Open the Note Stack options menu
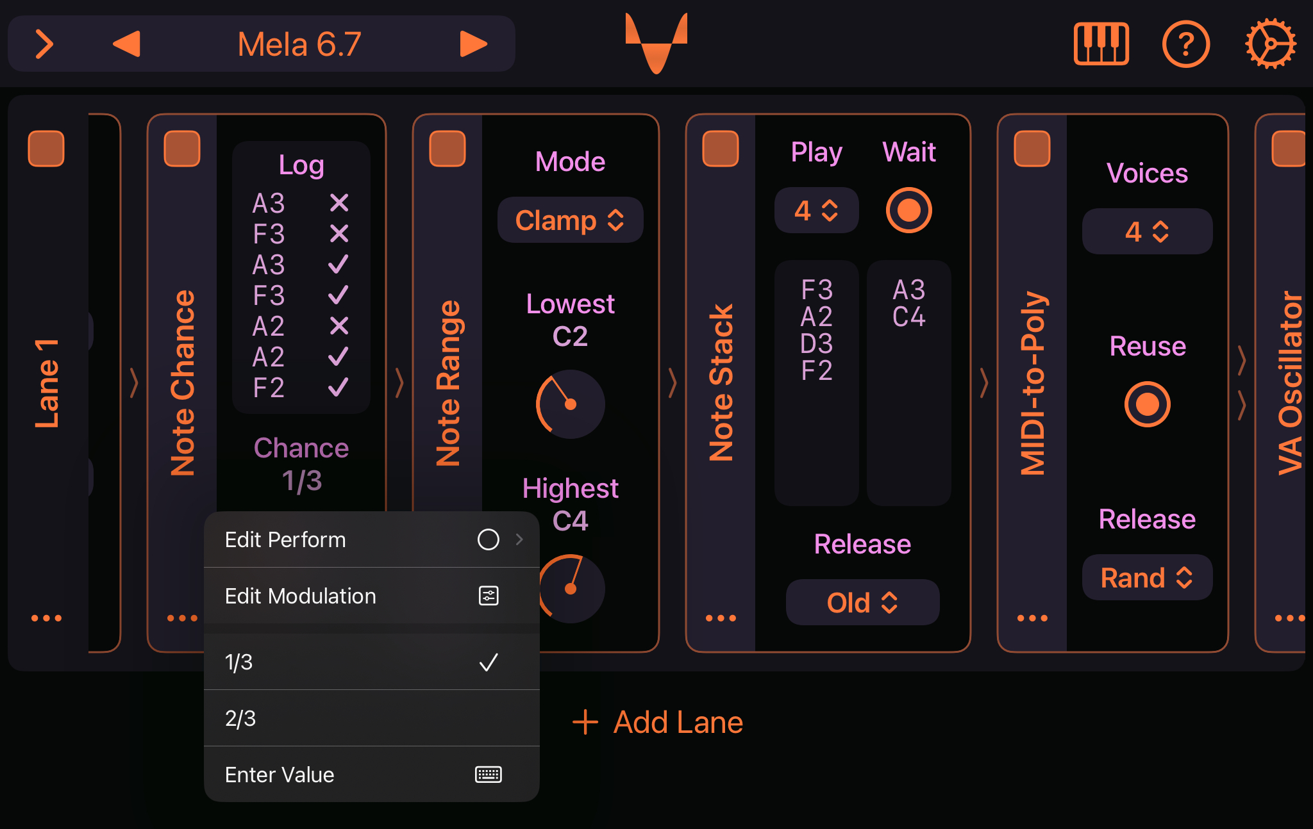1313x829 pixels. tap(721, 617)
